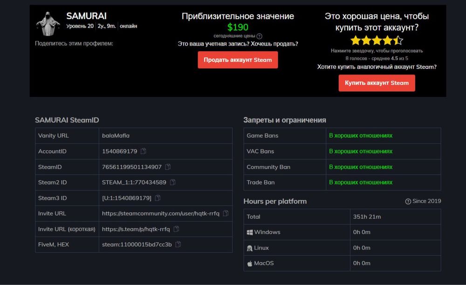The image size is (466, 285).
Task: Click the Community Ban status text
Action: pyautogui.click(x=361, y=167)
